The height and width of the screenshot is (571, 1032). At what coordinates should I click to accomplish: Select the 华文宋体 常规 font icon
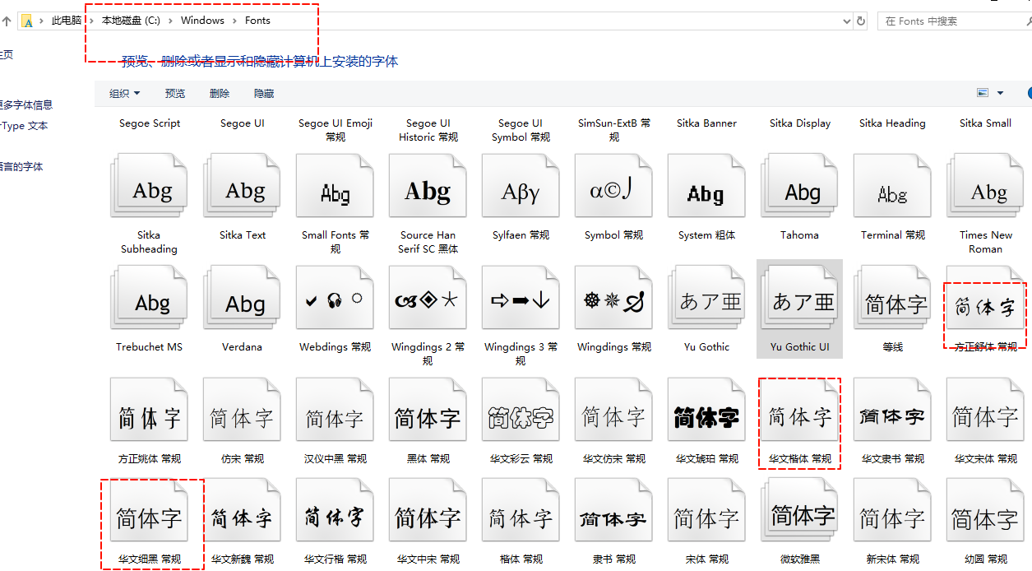[x=985, y=410]
